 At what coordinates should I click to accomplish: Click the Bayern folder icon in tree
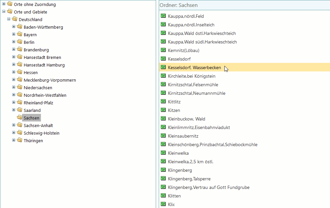pos(19,35)
